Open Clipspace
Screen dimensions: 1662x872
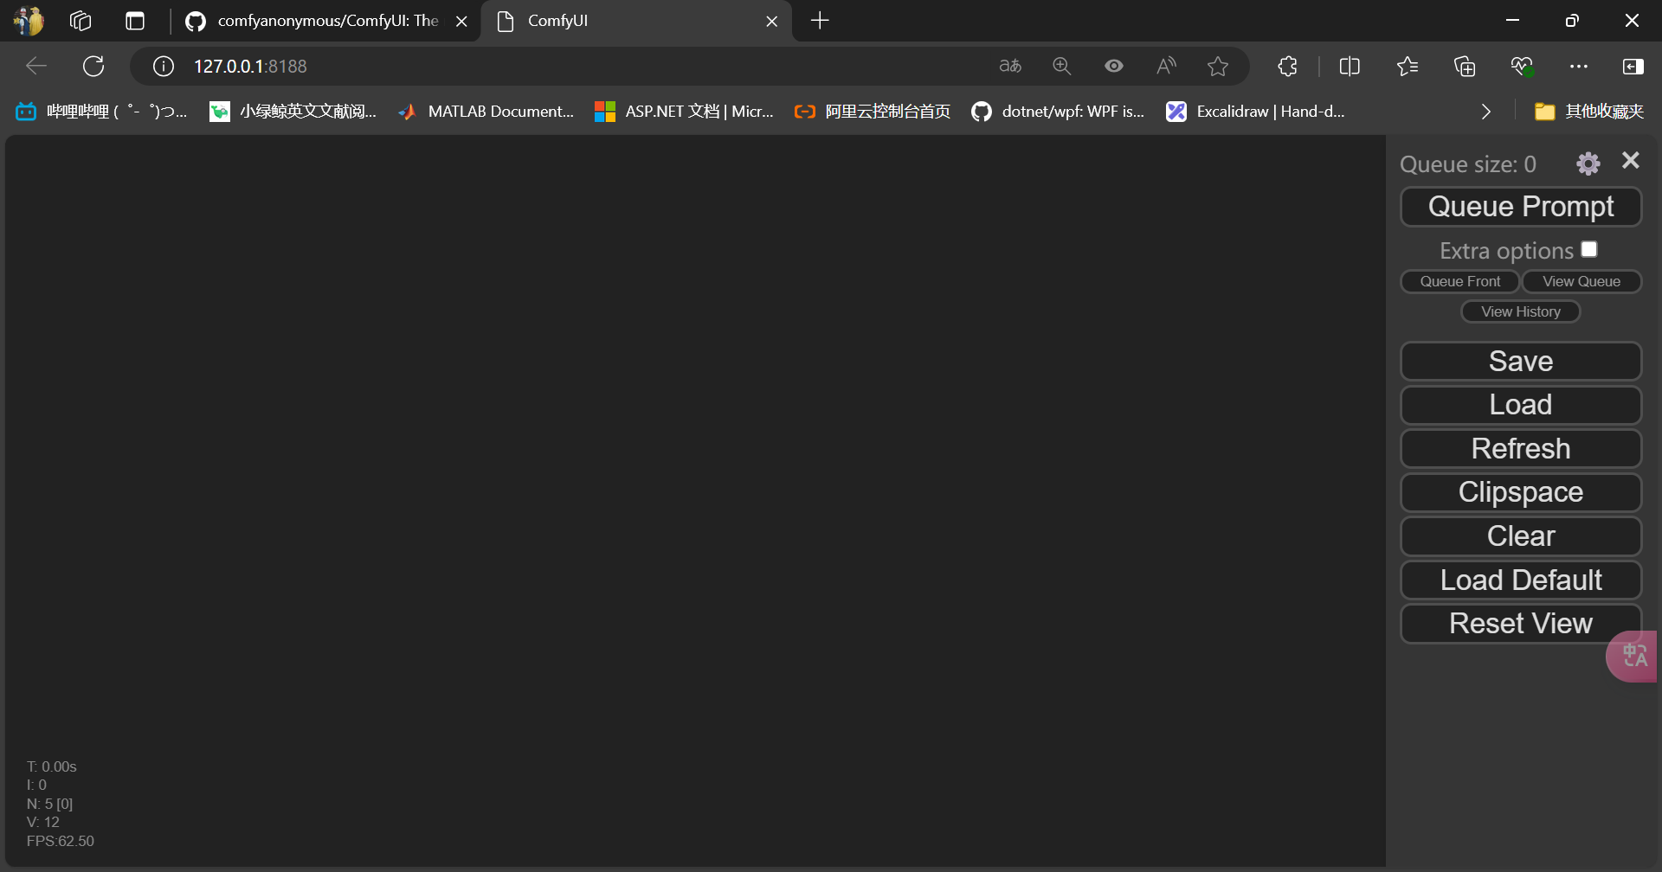(1521, 492)
